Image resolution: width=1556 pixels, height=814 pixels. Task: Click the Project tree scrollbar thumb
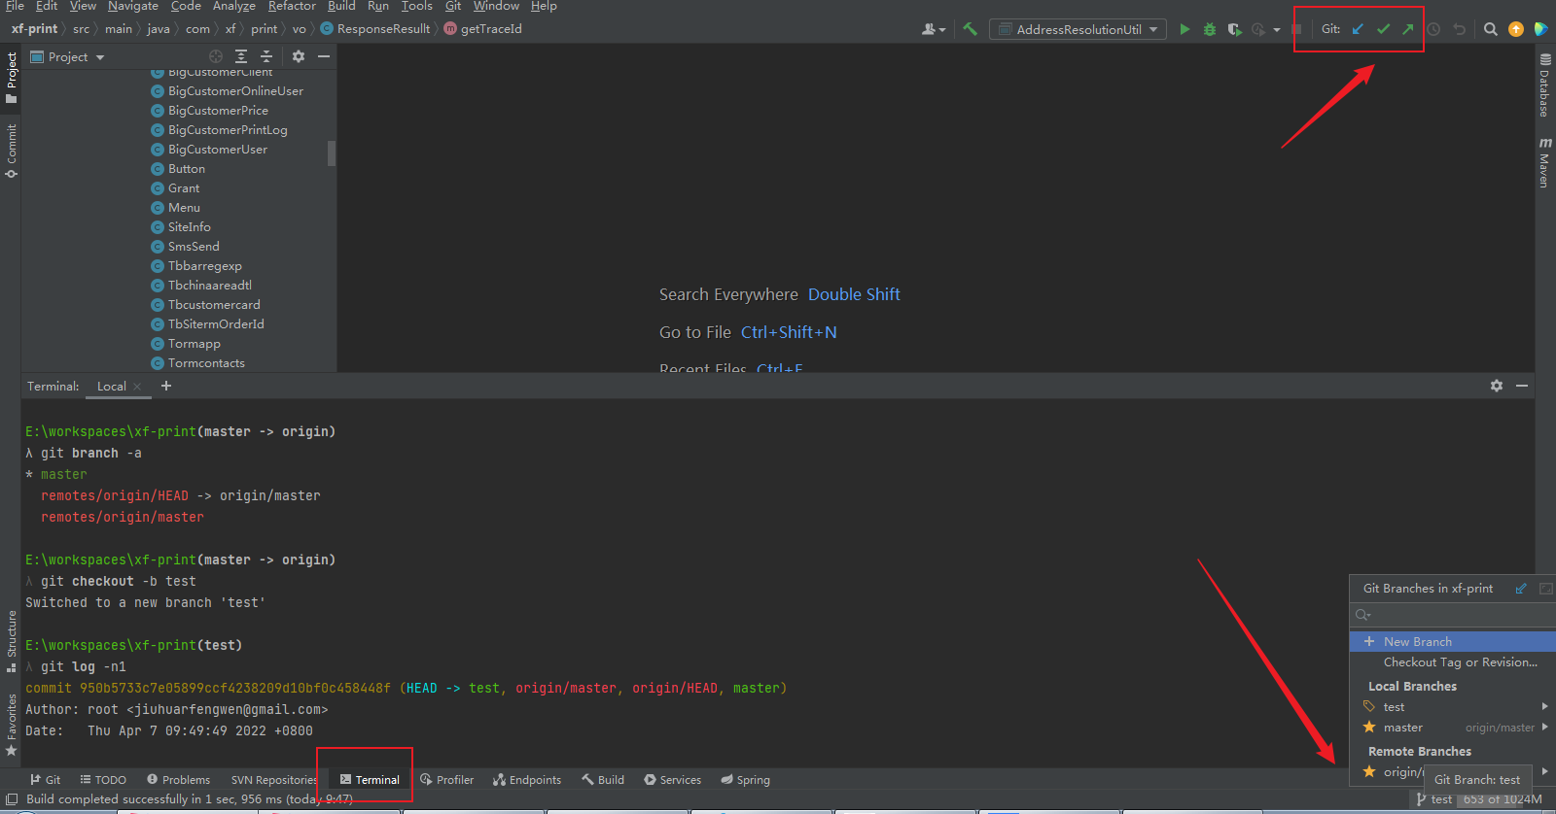pyautogui.click(x=332, y=153)
